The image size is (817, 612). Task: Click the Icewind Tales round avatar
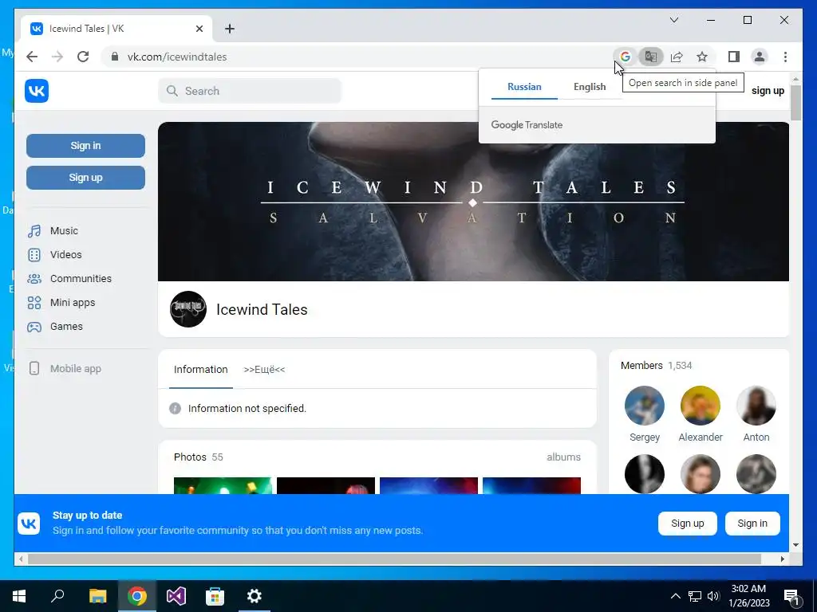click(188, 309)
